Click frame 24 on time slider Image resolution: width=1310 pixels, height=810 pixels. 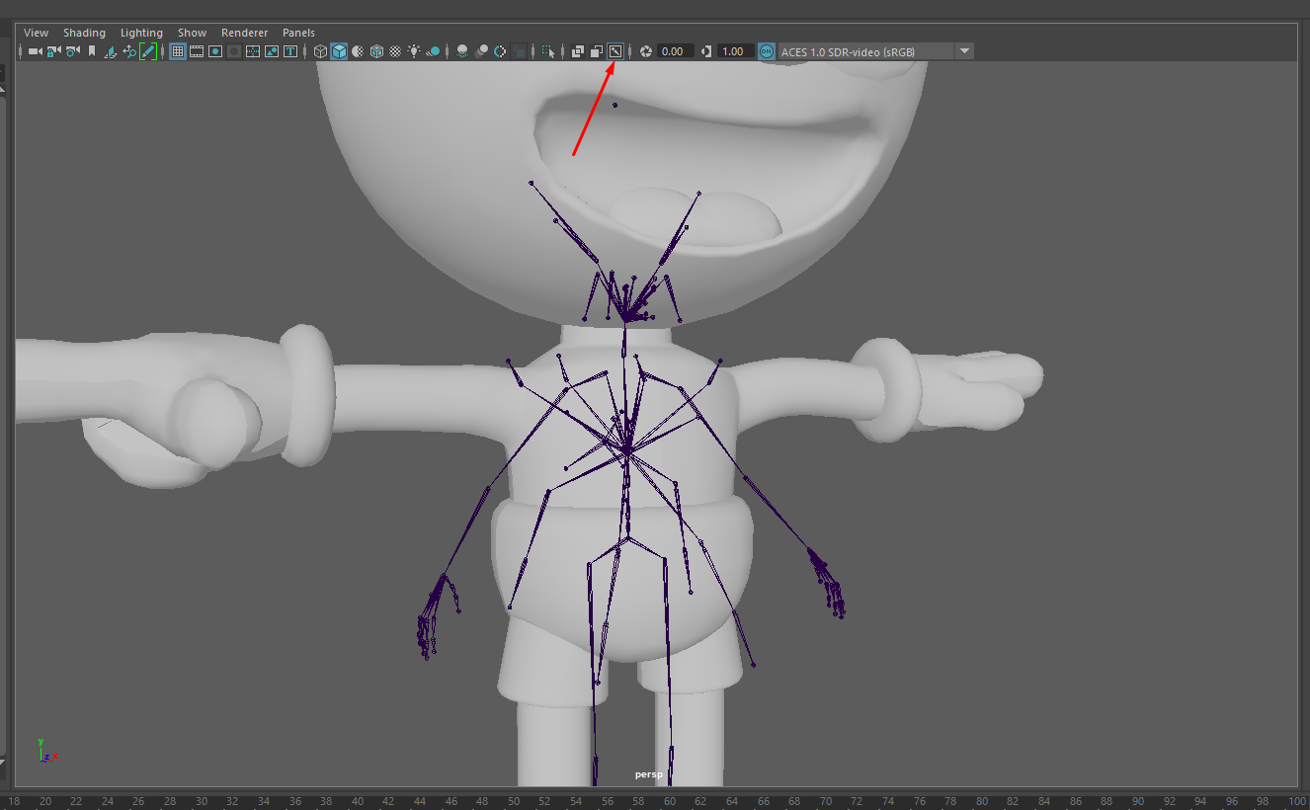pos(107,801)
